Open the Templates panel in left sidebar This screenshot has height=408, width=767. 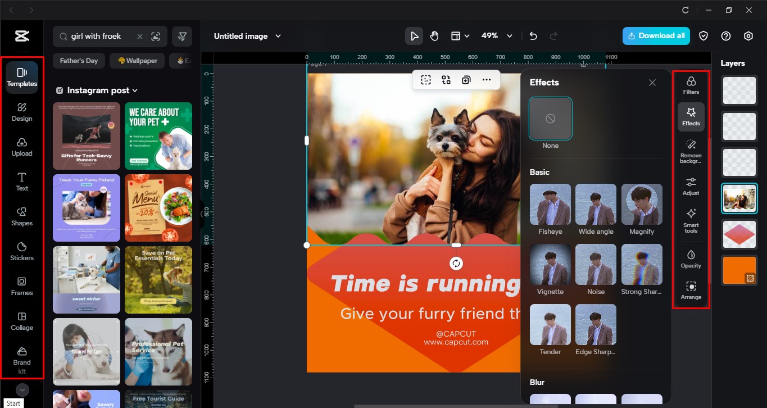point(22,77)
